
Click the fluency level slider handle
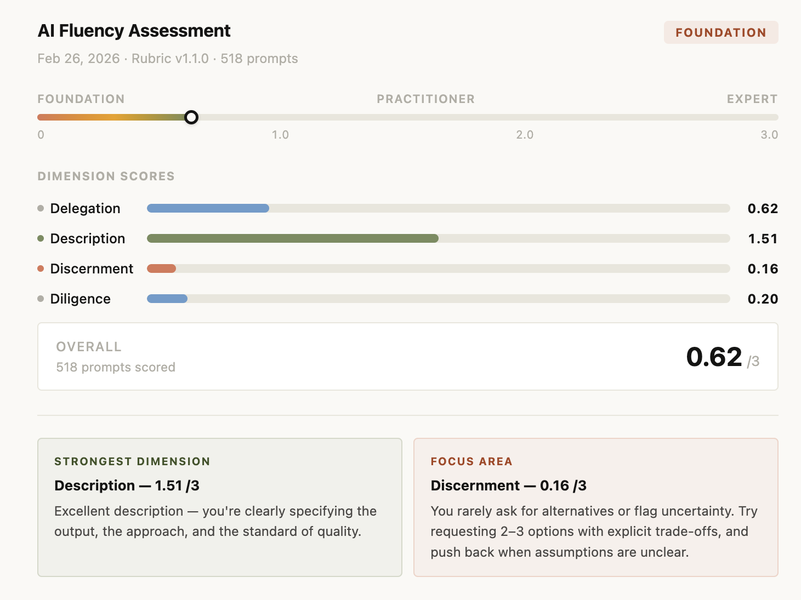[191, 117]
